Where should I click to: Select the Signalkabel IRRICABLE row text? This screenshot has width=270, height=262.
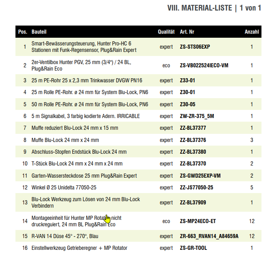click(x=85, y=116)
